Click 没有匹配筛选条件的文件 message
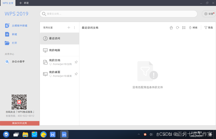The height and width of the screenshot is (139, 216). click(148, 87)
